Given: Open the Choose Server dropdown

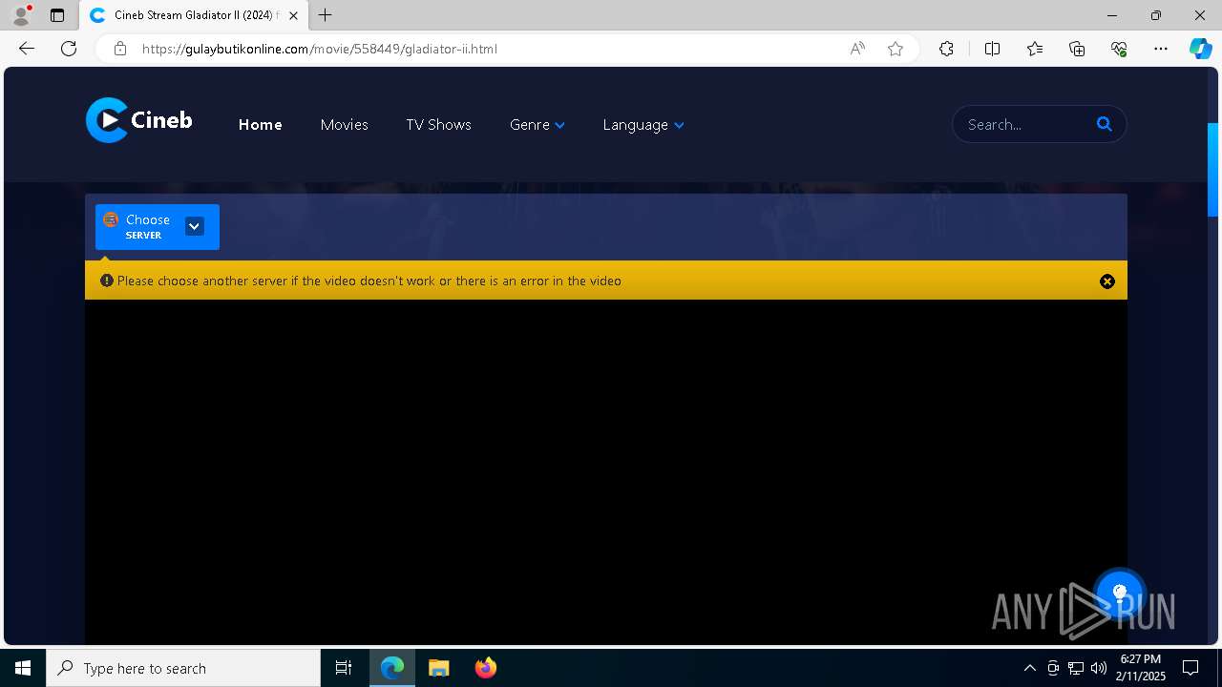Looking at the screenshot, I should pos(158,227).
